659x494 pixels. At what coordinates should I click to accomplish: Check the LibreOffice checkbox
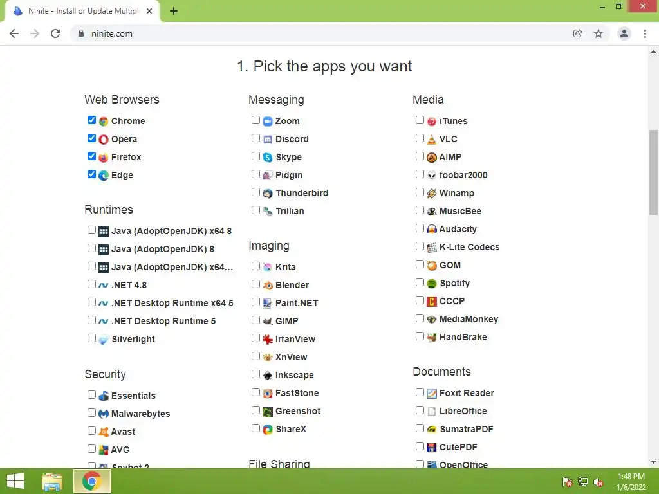pos(420,410)
